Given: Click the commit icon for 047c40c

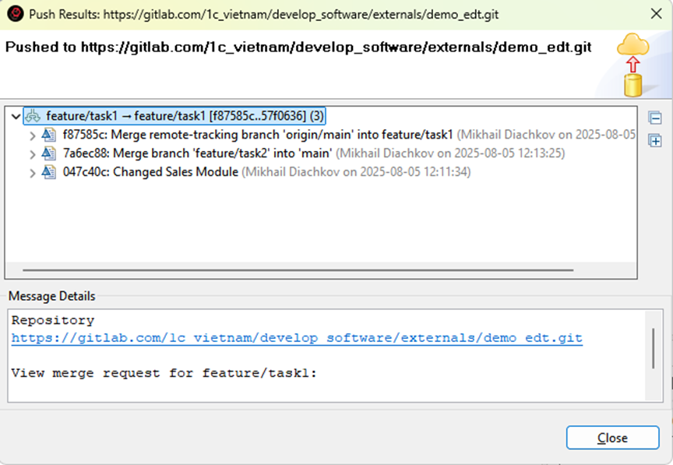Looking at the screenshot, I should click(x=50, y=172).
